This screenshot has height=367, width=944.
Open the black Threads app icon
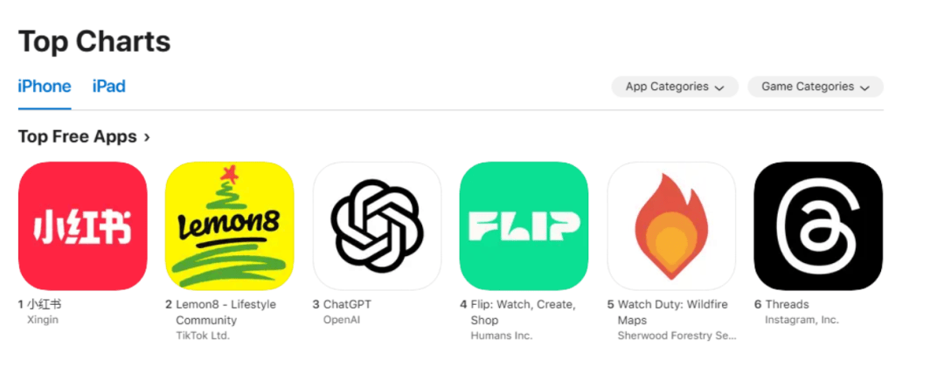point(818,226)
